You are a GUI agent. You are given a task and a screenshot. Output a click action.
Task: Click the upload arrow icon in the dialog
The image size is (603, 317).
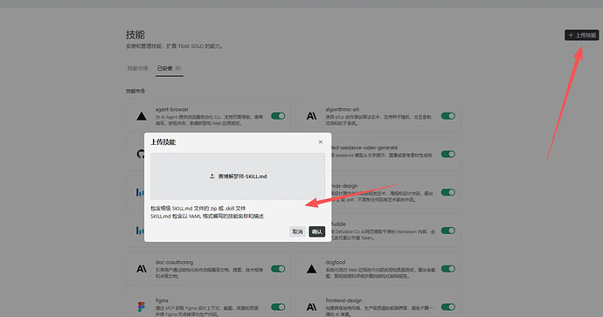(211, 176)
